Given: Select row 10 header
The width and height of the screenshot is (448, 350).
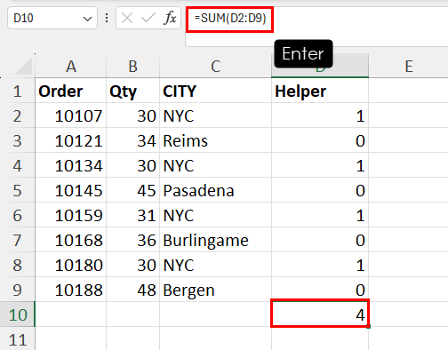Looking at the screenshot, I should pos(17,314).
